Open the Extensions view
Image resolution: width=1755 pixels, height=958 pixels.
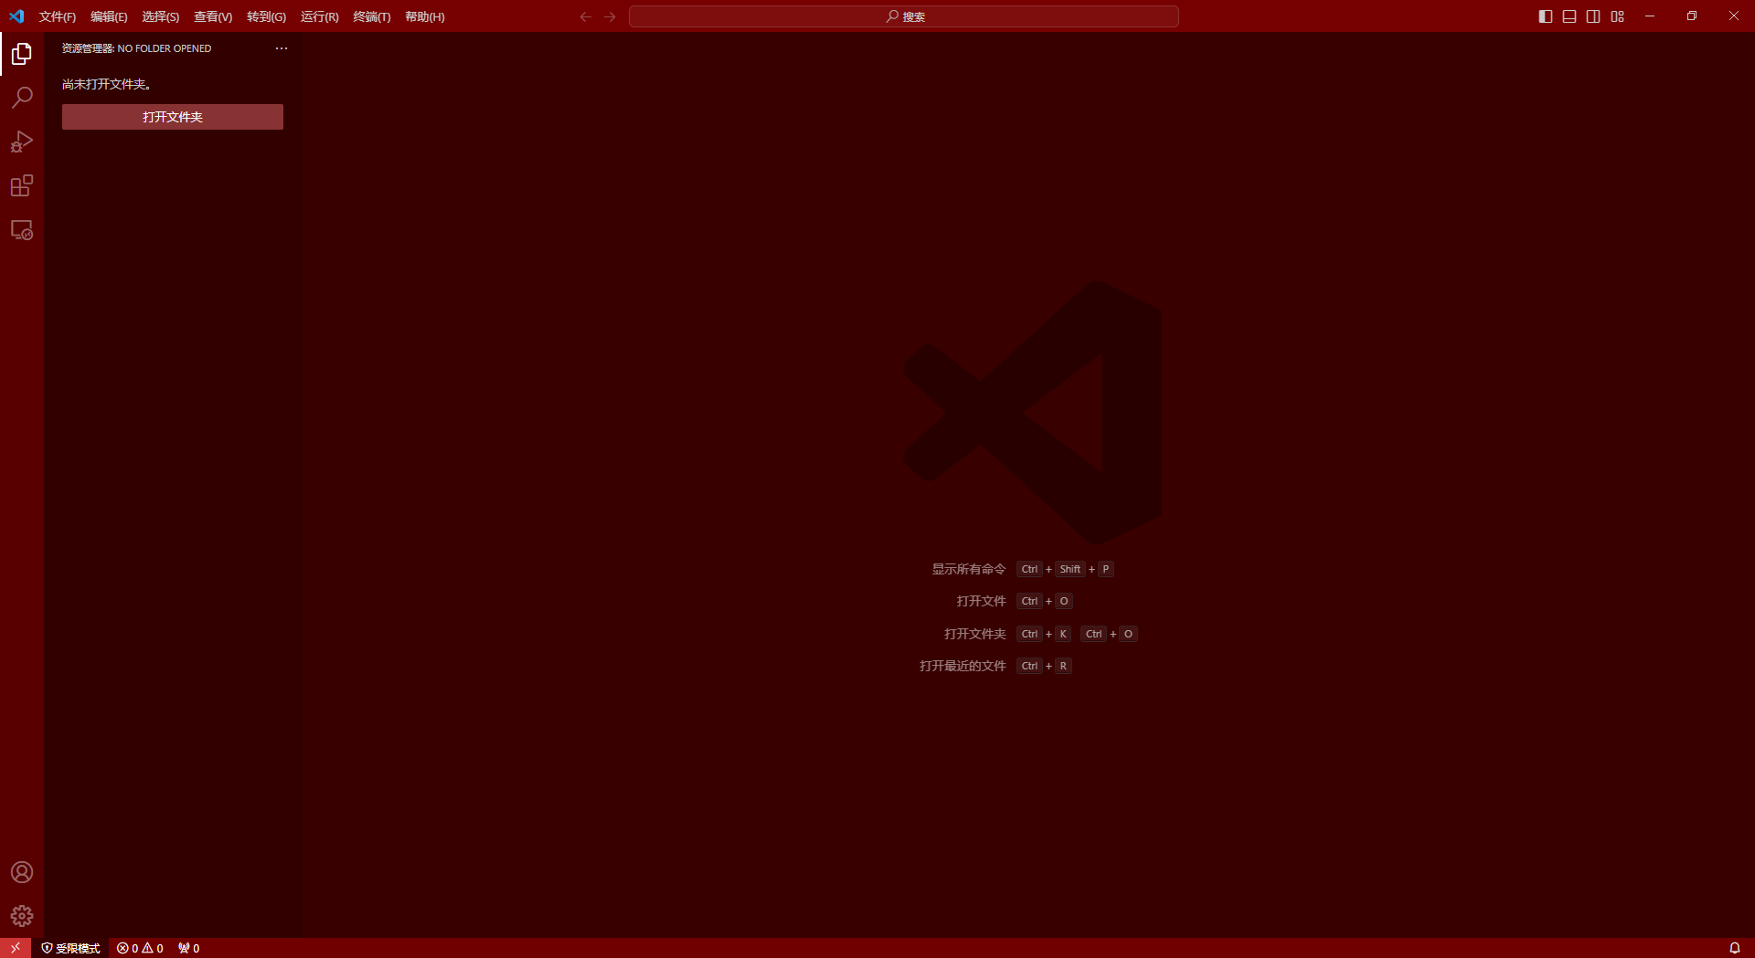pos(22,186)
